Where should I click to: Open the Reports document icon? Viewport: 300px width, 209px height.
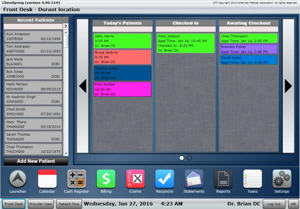[x=223, y=179]
